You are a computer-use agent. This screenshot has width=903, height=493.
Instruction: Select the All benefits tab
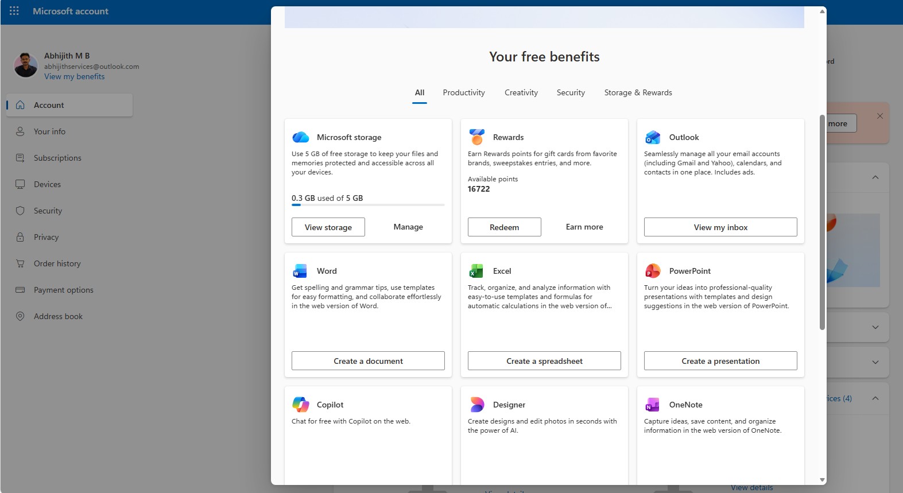420,92
